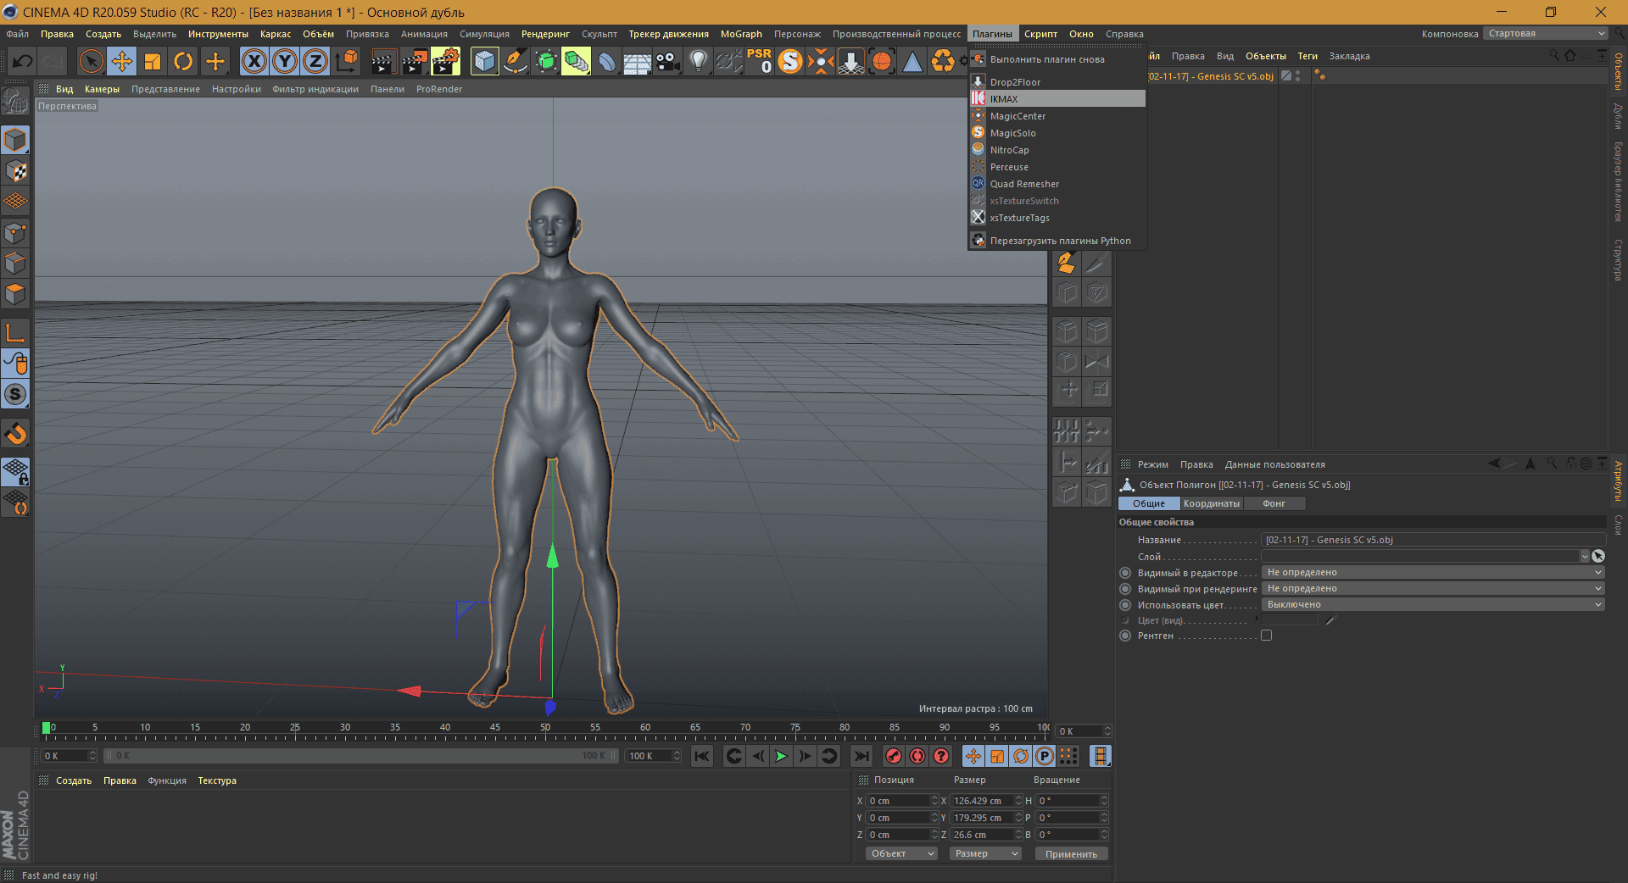Click Drop2Floor toolbar arrow icon
This screenshot has width=1628, height=883.
(x=851, y=61)
